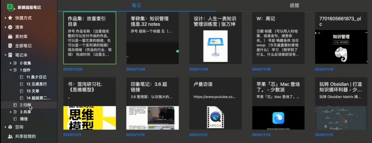Click the people icon beside 共享给我的

[10, 136]
